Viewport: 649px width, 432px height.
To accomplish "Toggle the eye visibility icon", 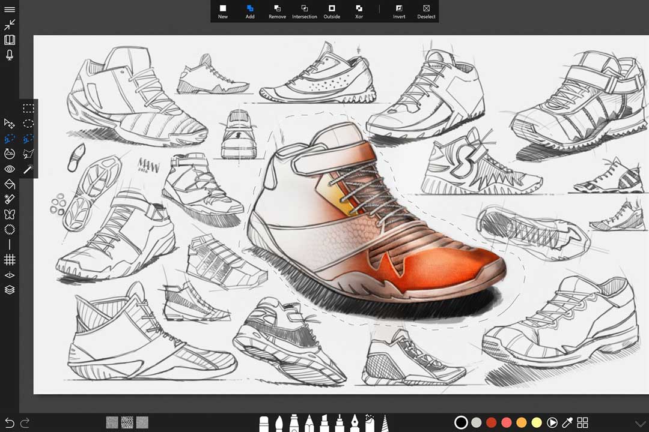I will [10, 169].
